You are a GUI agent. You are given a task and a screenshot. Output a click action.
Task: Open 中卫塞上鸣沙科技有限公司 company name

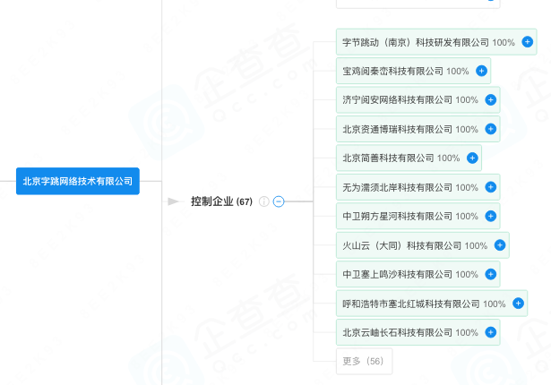coord(398,274)
